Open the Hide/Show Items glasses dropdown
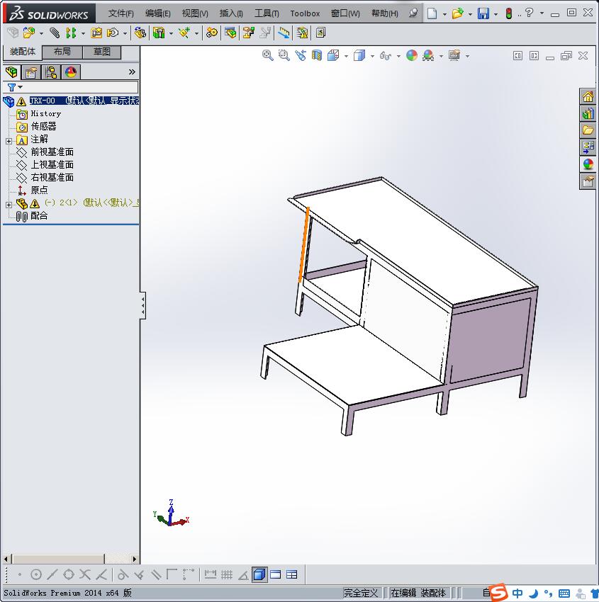 (x=398, y=57)
